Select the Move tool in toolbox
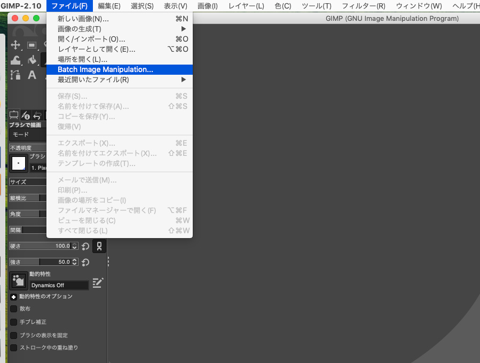 (x=15, y=45)
